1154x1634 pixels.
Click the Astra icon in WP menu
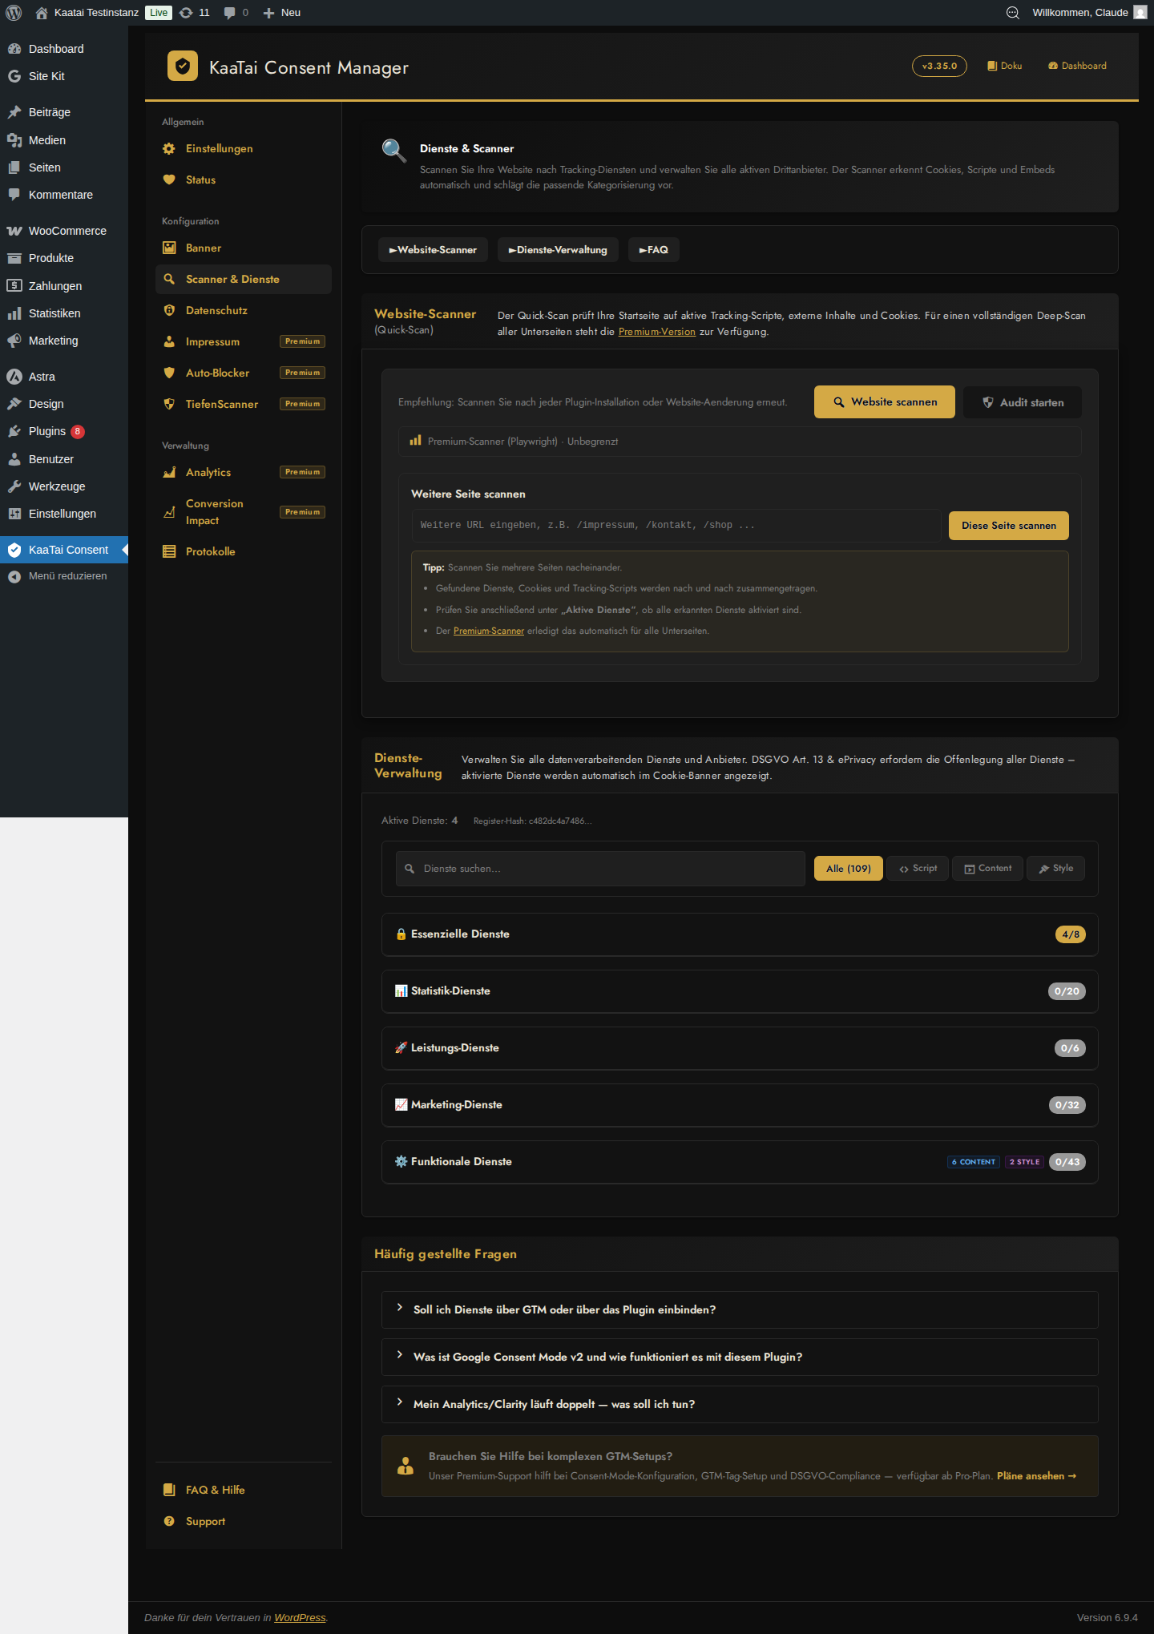pyautogui.click(x=14, y=377)
